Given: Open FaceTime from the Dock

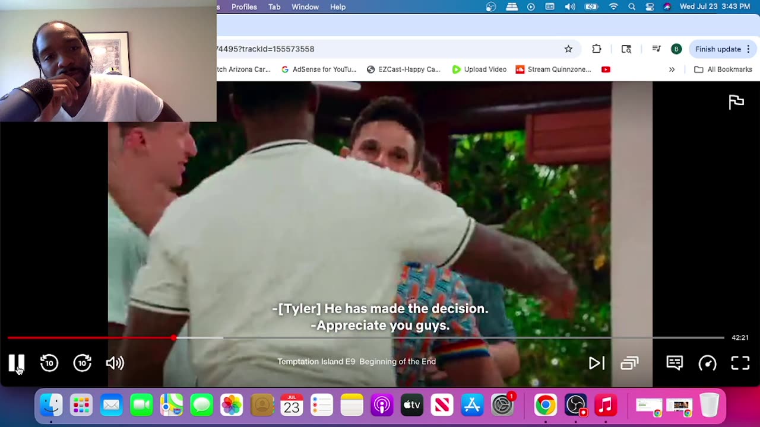Looking at the screenshot, I should click(141, 406).
